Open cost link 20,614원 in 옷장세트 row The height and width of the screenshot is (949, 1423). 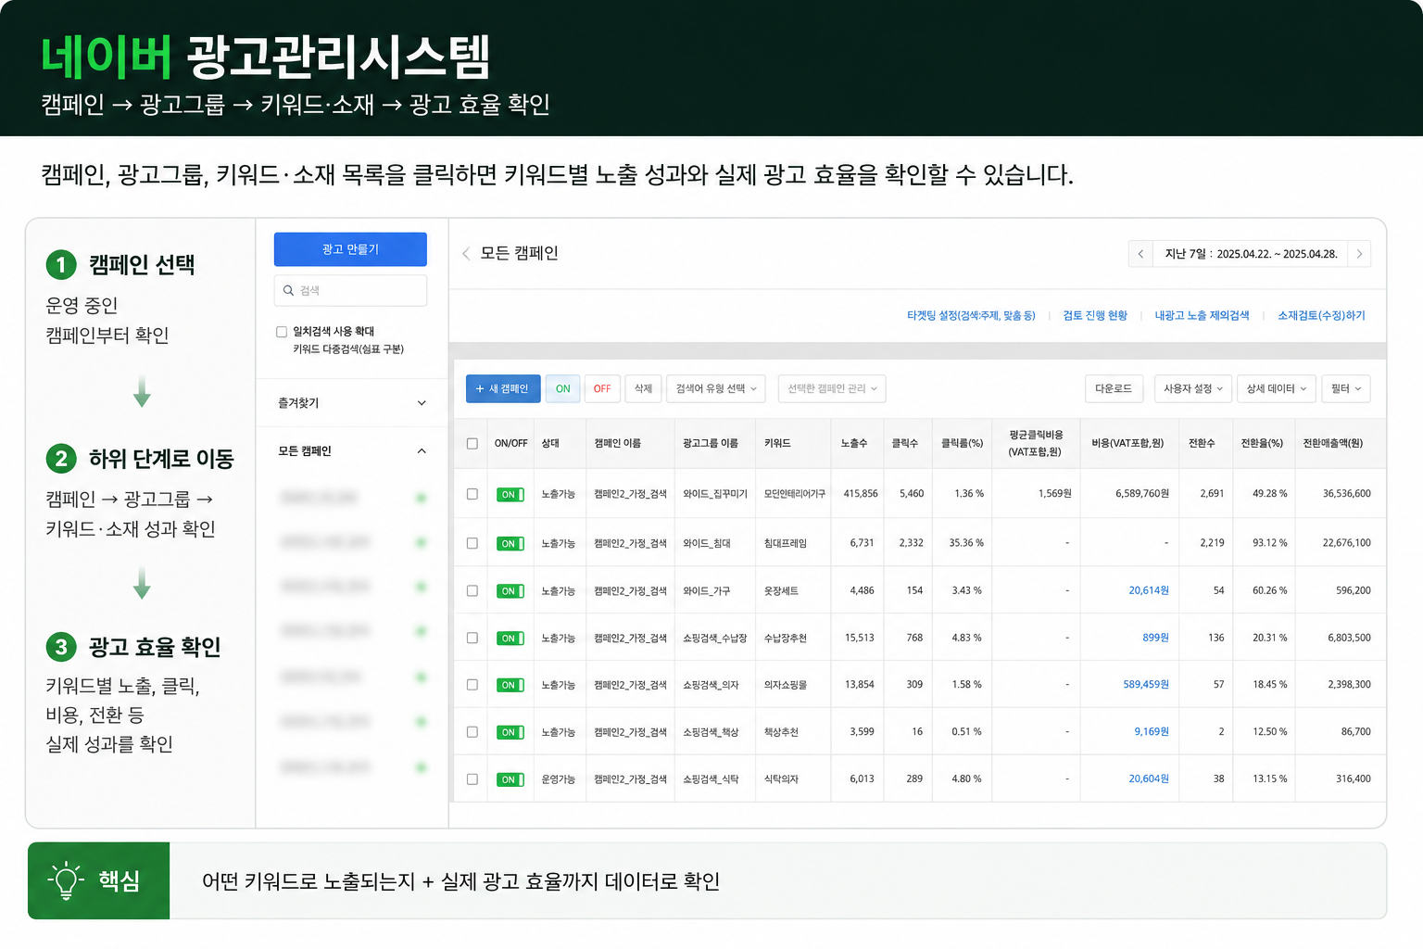pos(1149,591)
